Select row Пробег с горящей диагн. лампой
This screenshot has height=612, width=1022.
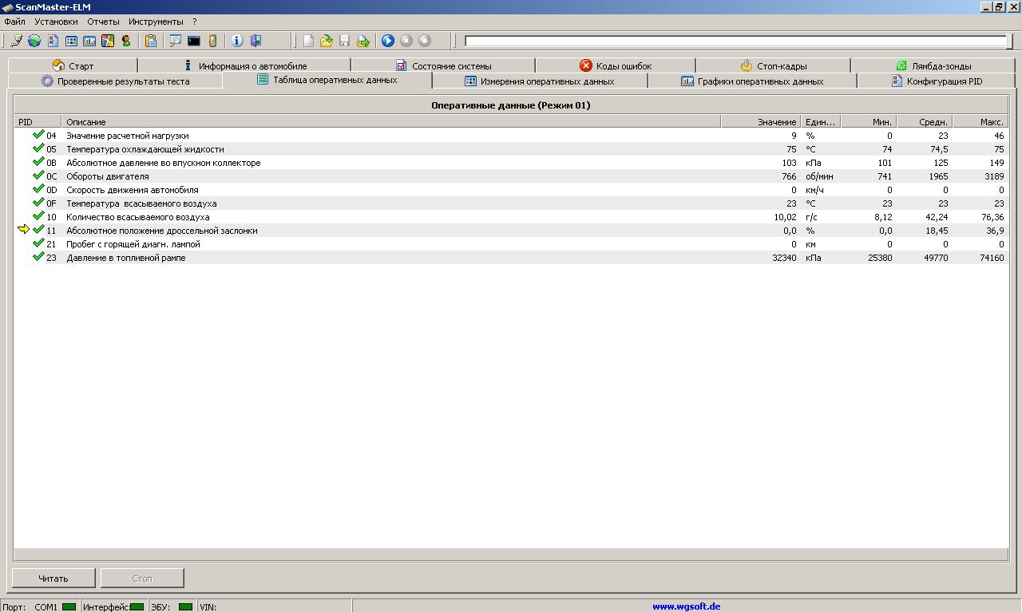511,244
